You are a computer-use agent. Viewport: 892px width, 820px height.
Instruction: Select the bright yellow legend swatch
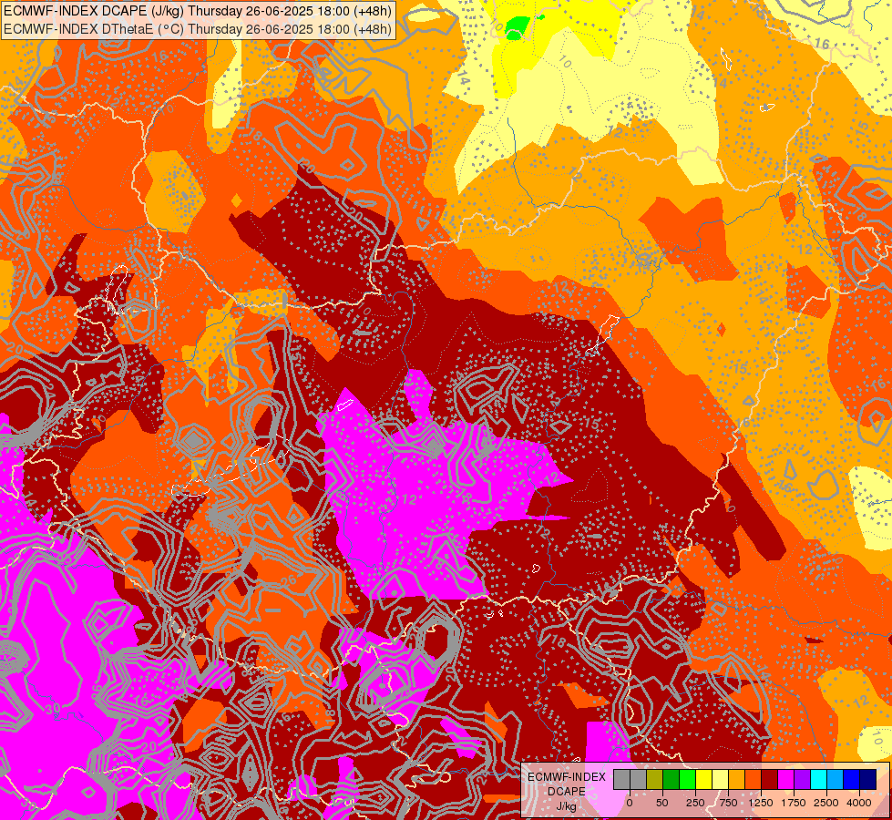pos(704,780)
